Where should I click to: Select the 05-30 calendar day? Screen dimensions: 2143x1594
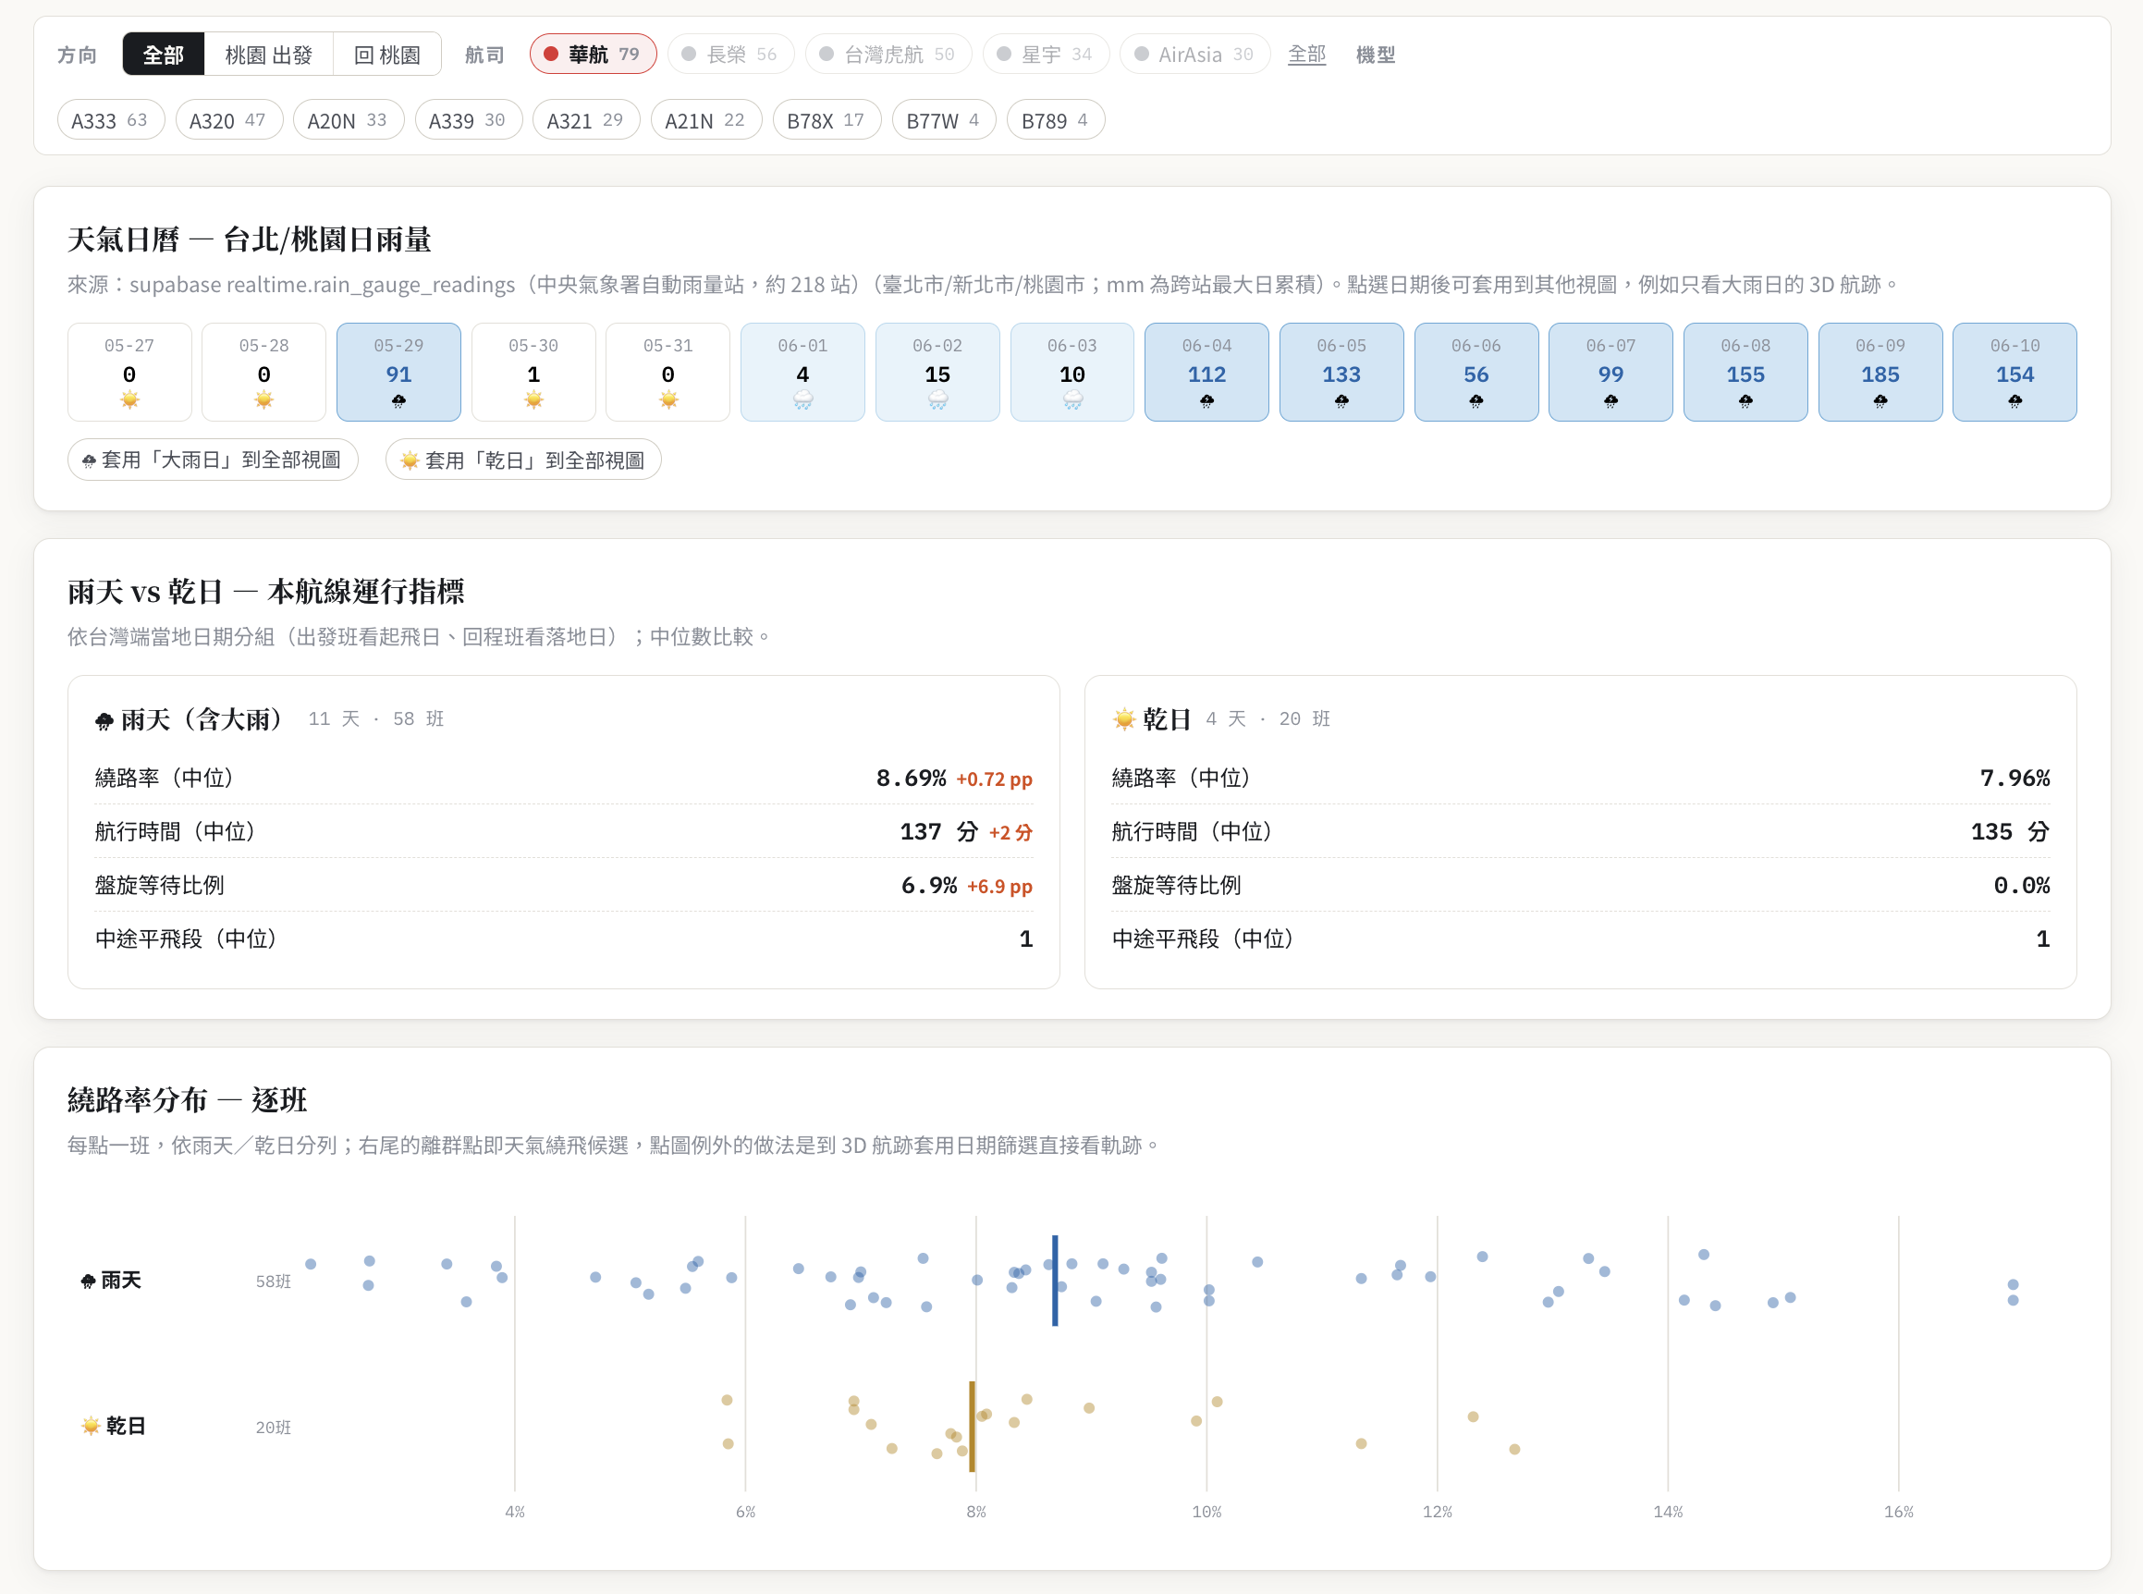(533, 373)
